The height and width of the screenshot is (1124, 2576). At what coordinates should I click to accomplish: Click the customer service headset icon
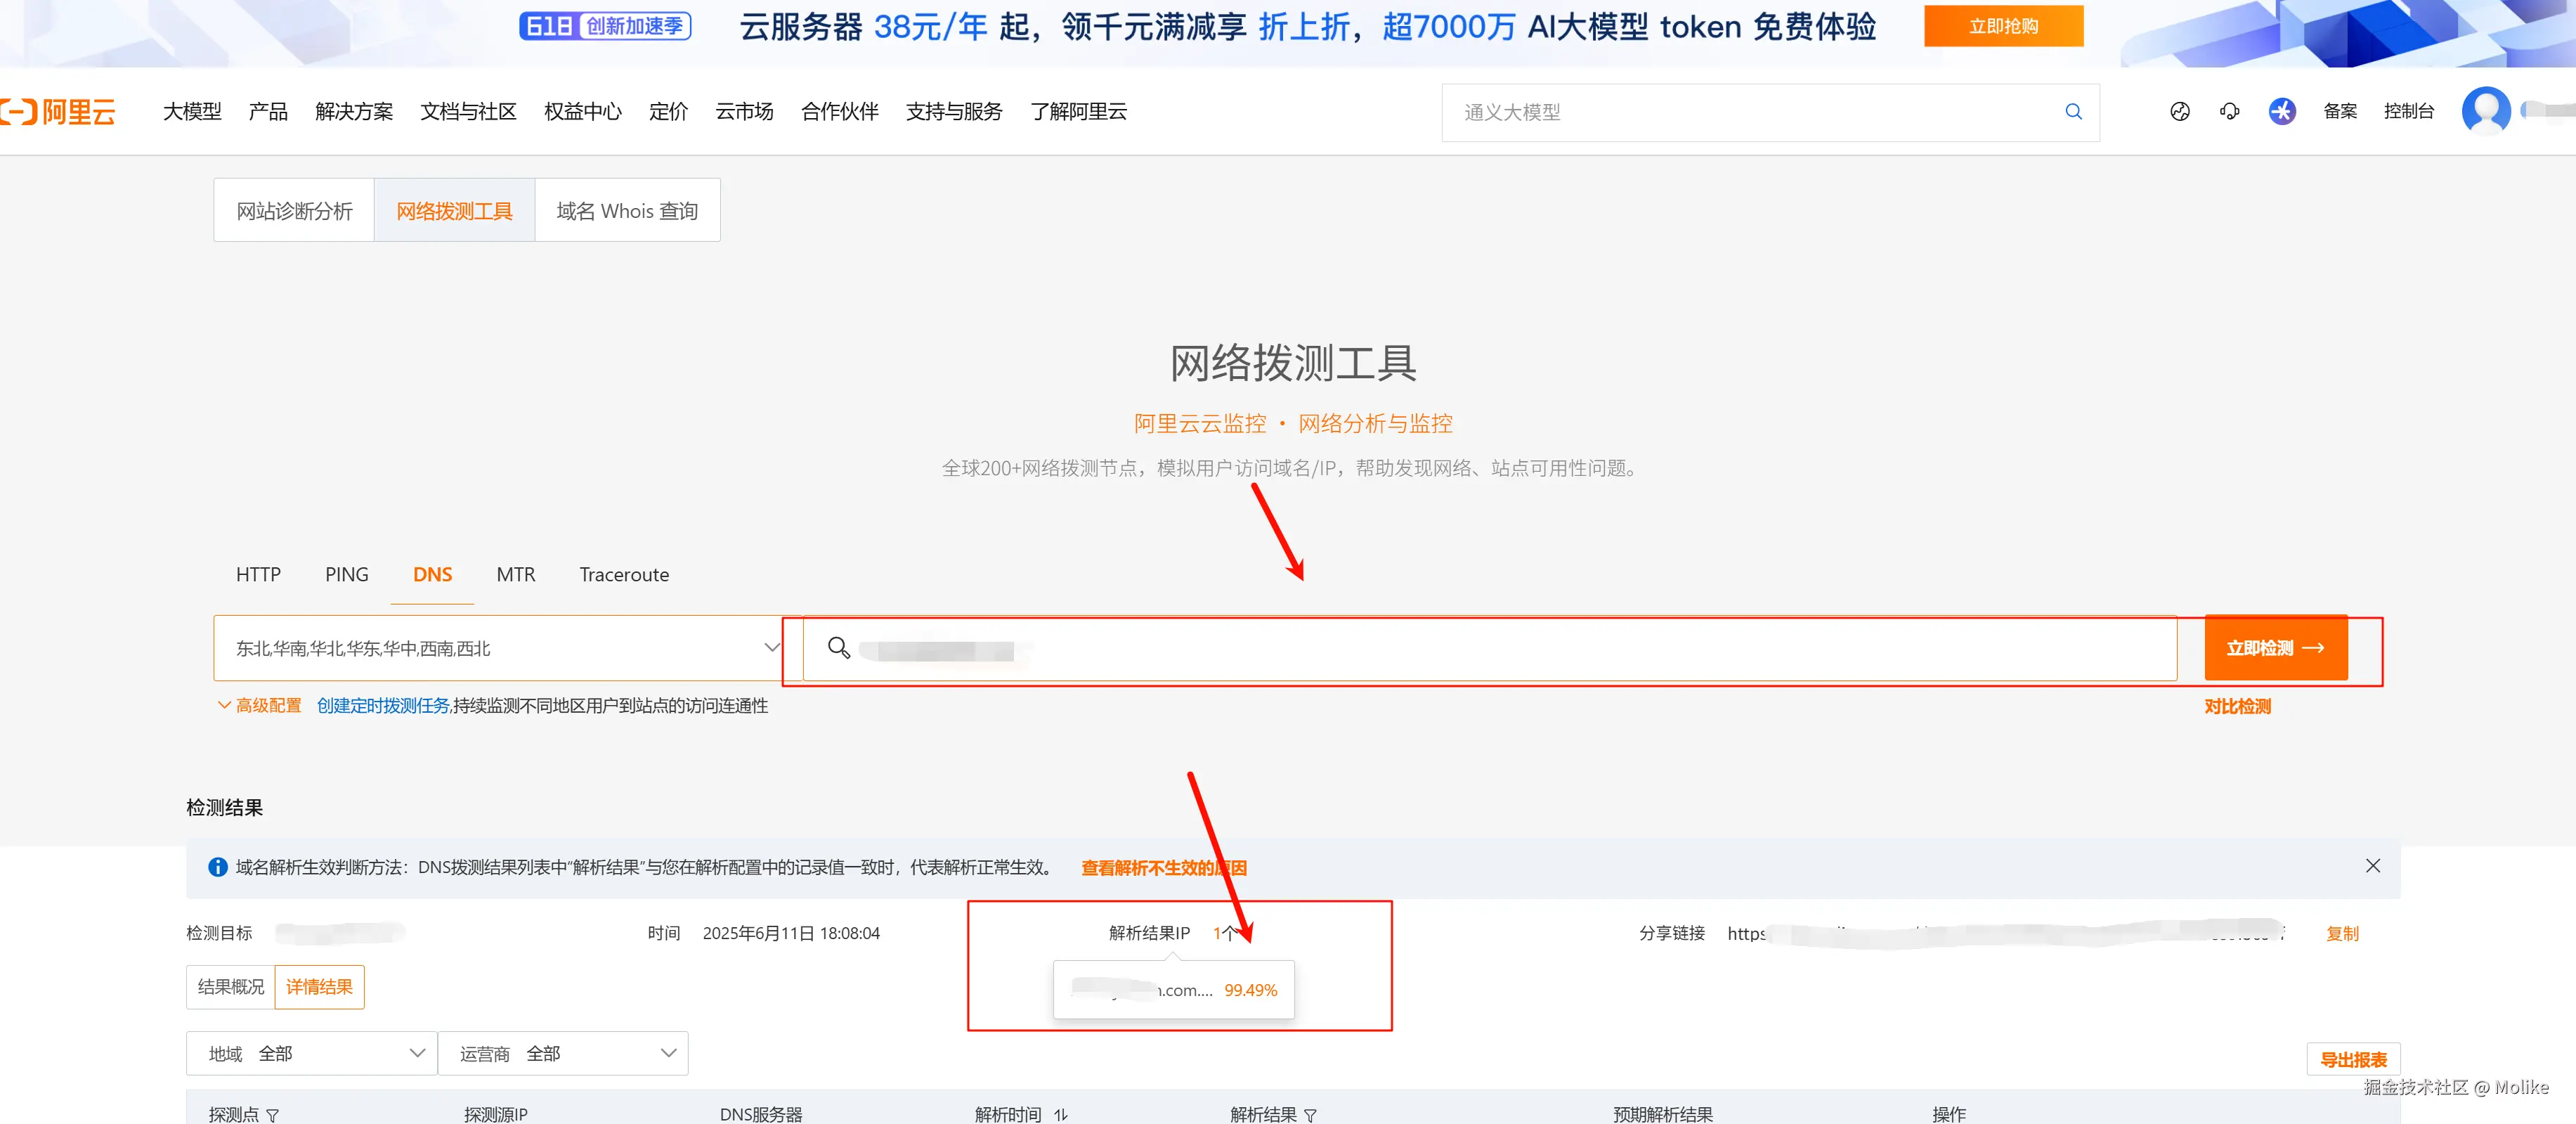[x=2229, y=112]
